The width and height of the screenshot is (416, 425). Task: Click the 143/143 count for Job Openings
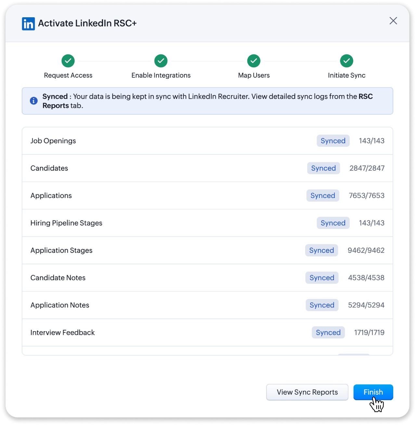tap(372, 141)
